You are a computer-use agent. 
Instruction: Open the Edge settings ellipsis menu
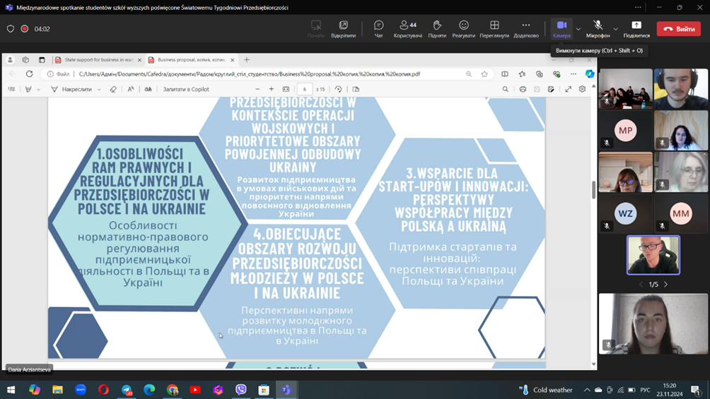(574, 74)
